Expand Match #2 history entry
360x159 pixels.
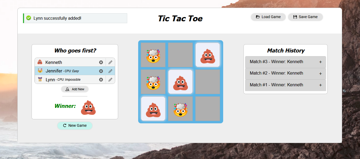pos(285,74)
